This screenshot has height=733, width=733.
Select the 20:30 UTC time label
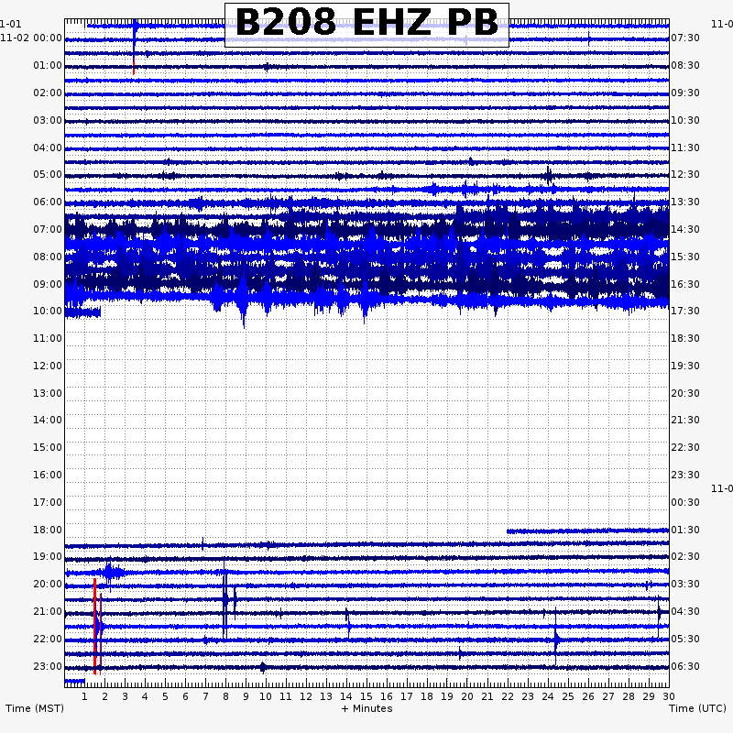(x=685, y=393)
